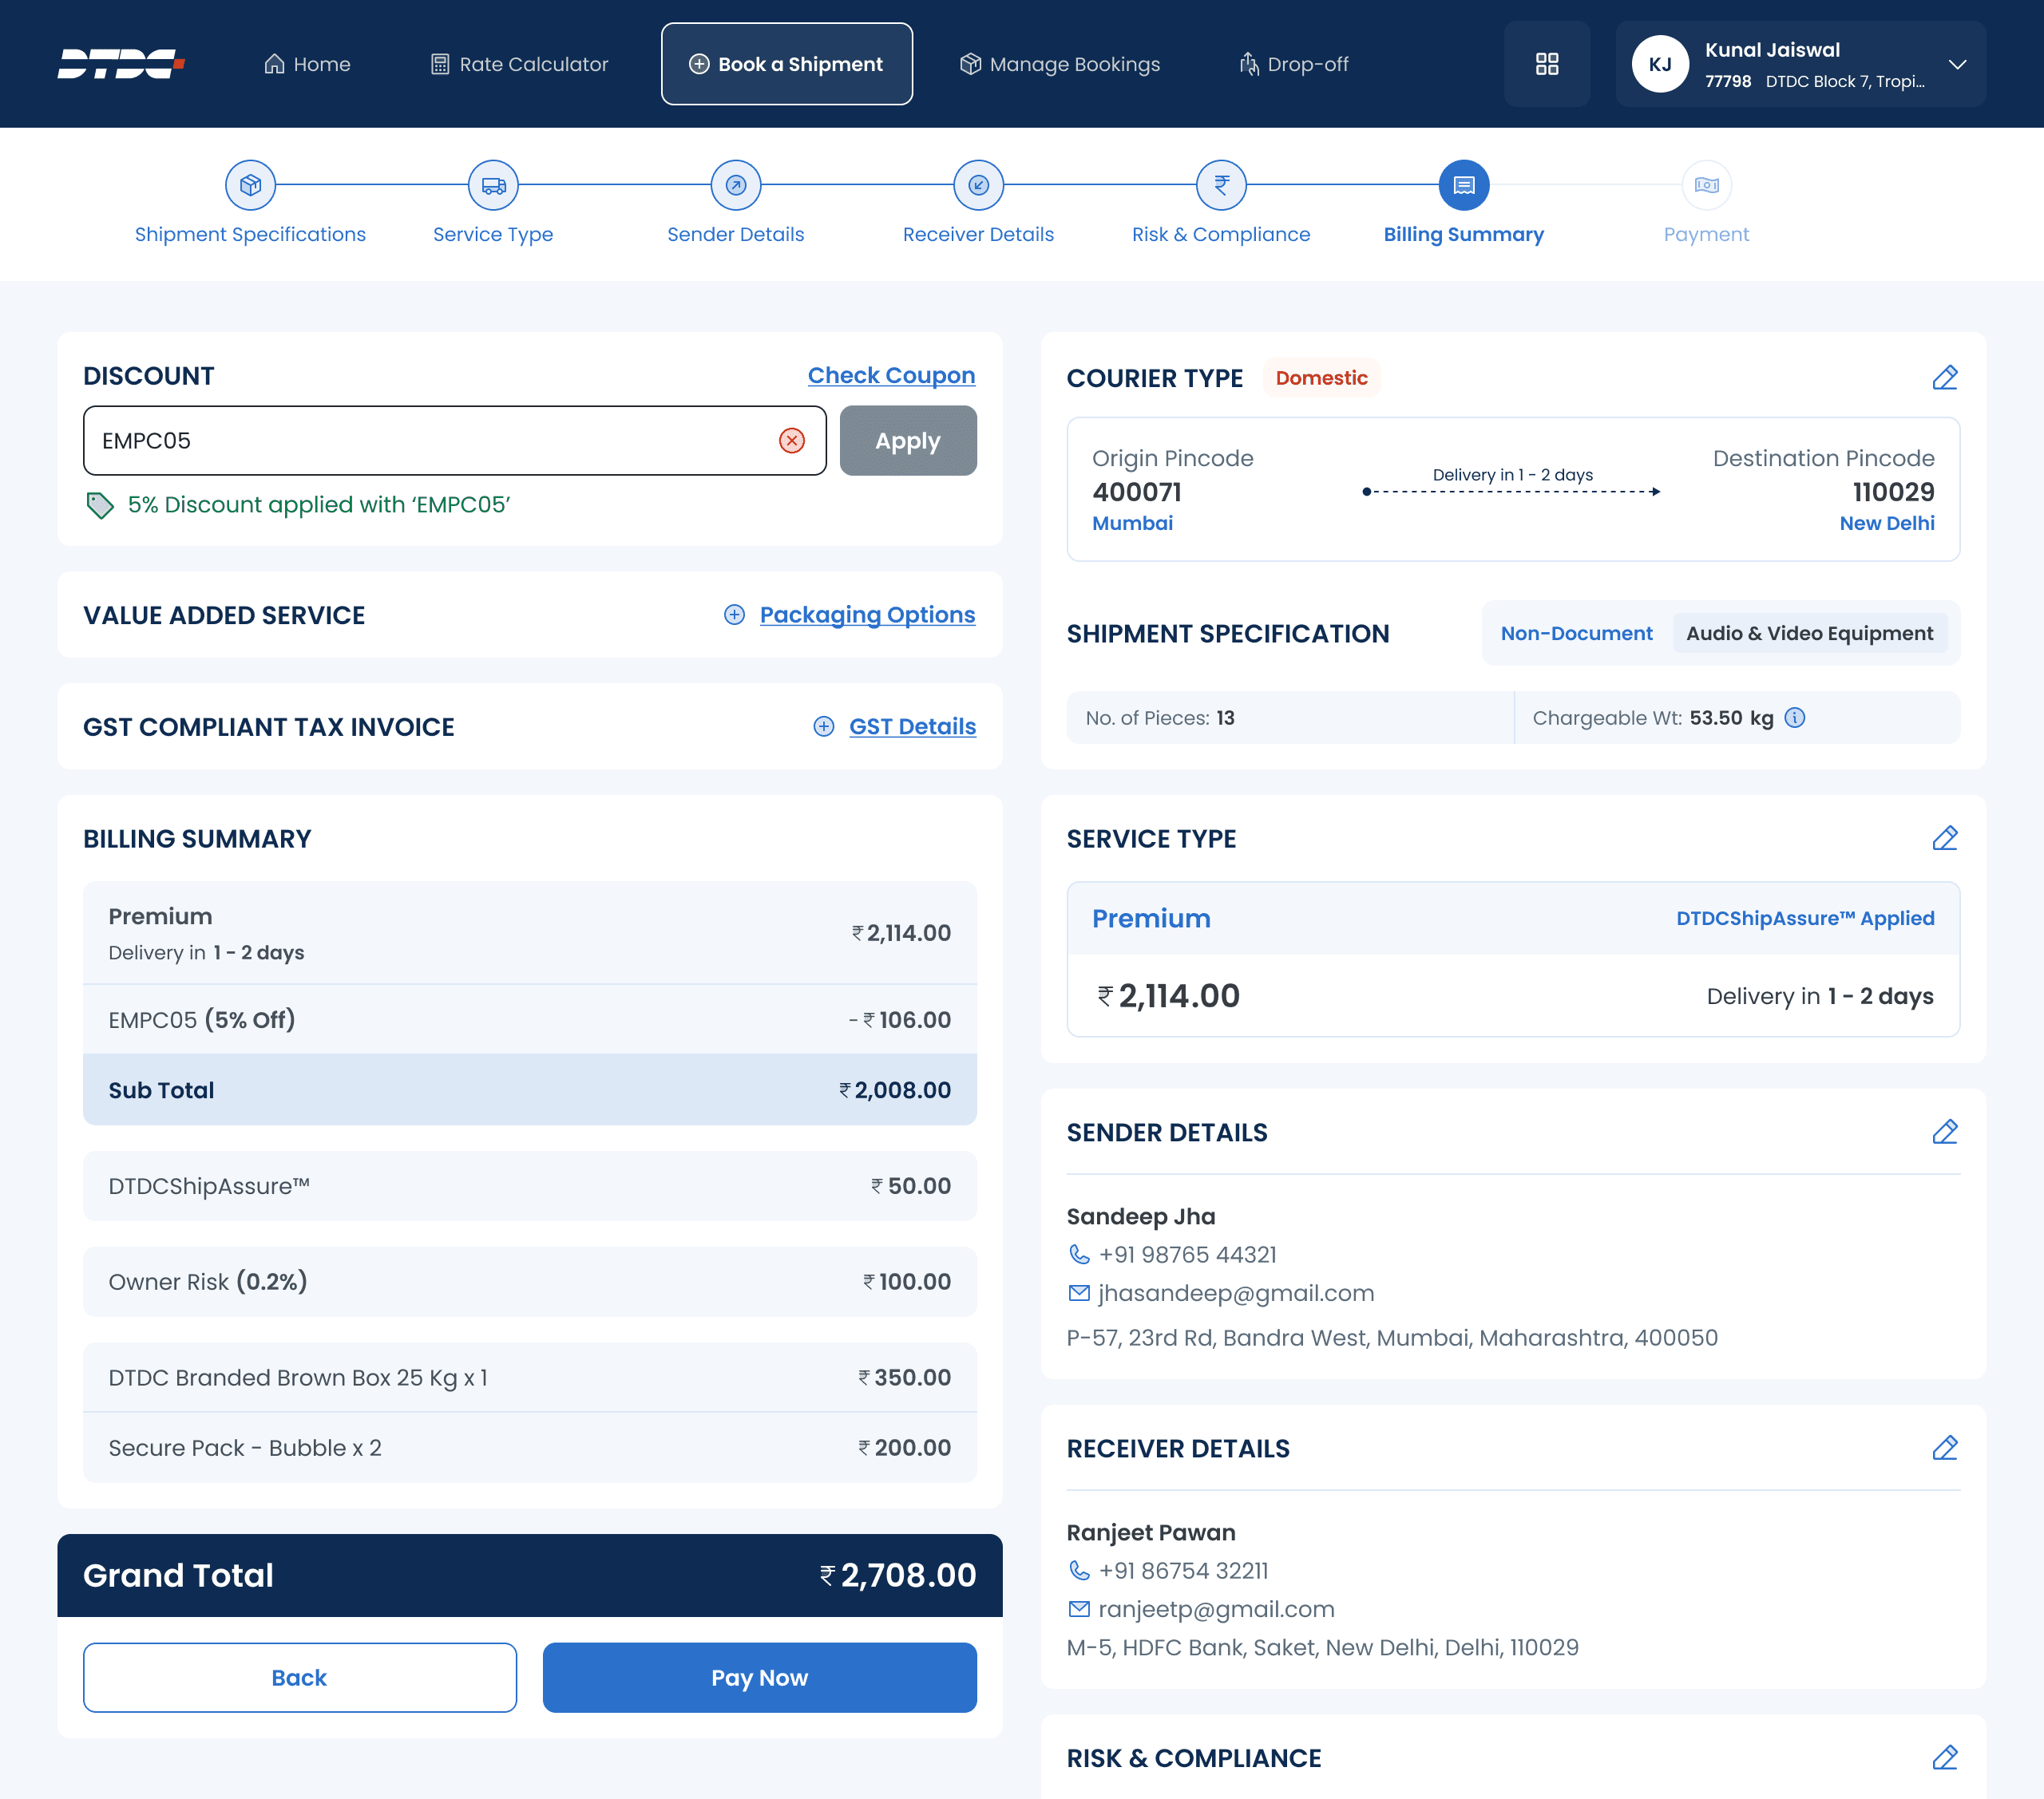This screenshot has width=2044, height=1799.
Task: Click the Sub Total row
Action: [x=530, y=1089]
